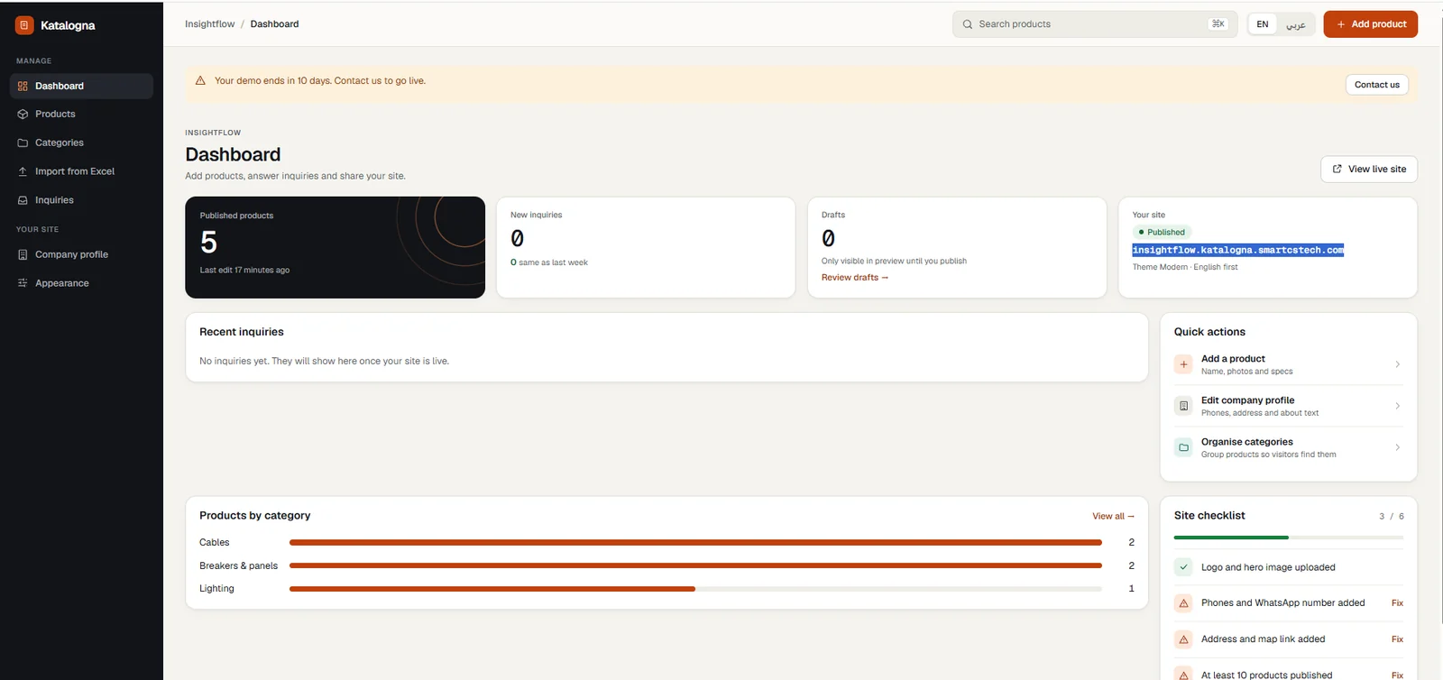1443x680 pixels.
Task: Click the Lighting category progress bar
Action: pyautogui.click(x=695, y=589)
